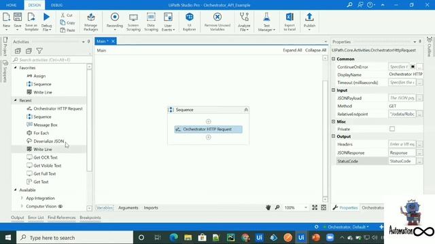Screen dimensions: 435x244
Task: Expand Computer Vision node
Action: coord(22,206)
